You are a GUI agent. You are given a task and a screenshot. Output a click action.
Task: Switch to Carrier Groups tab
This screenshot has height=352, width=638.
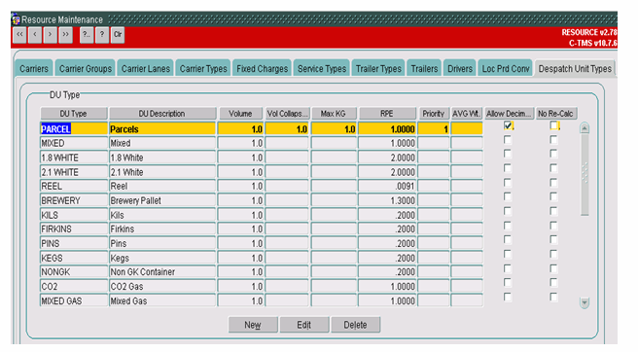tap(85, 68)
